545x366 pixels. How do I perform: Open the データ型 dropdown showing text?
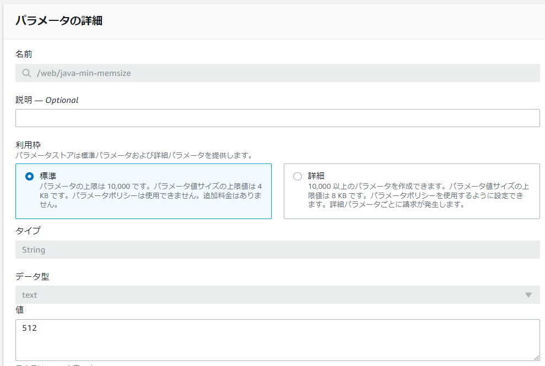277,295
